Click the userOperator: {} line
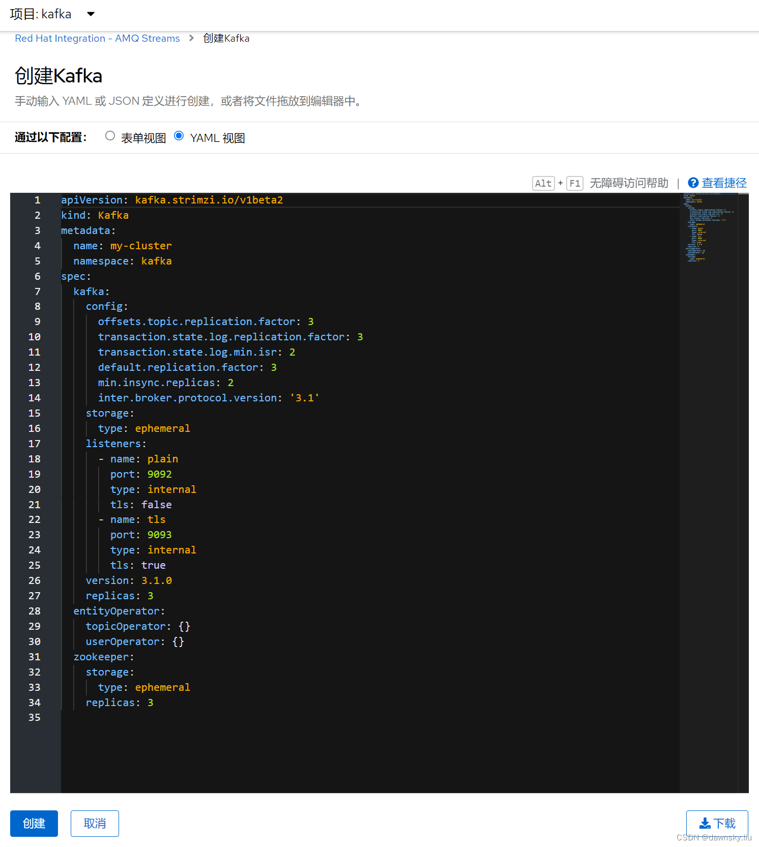 click(x=135, y=641)
